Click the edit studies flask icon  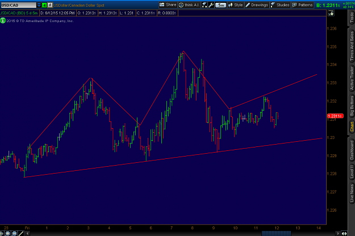(204, 5)
